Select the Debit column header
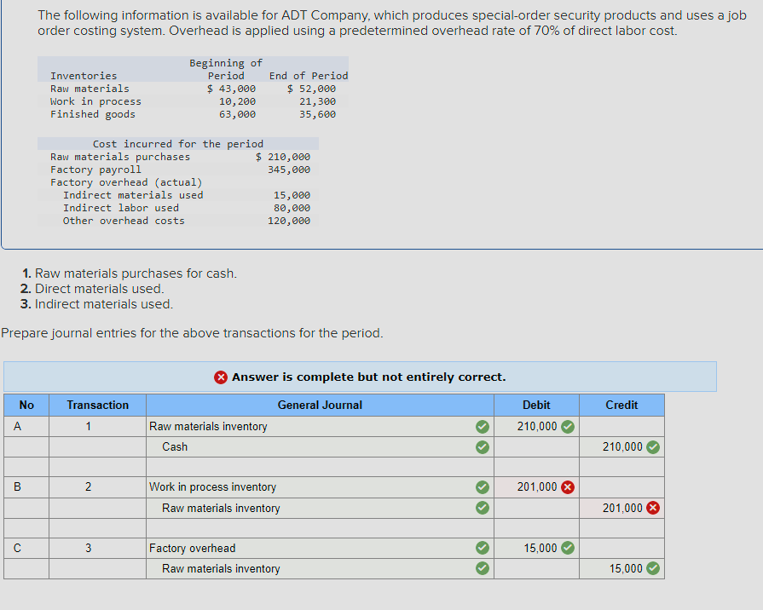This screenshot has height=610, width=763. click(535, 405)
